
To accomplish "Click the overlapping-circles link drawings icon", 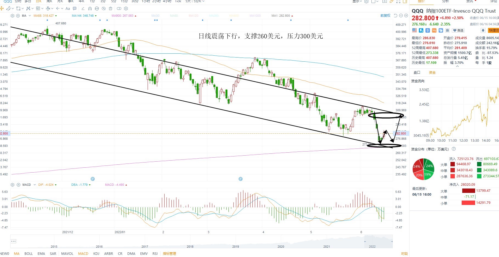I will [119, 8].
